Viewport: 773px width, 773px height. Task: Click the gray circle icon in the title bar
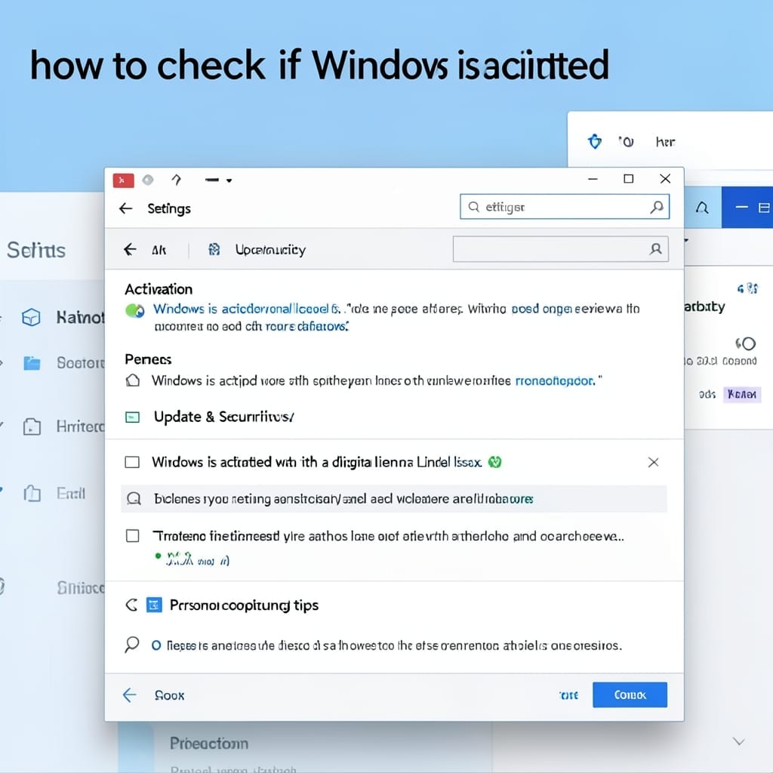tap(148, 180)
